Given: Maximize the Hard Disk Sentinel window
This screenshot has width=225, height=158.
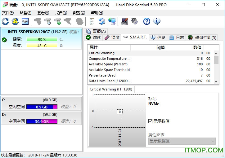Looking at the screenshot, I should pyautogui.click(x=203, y=5).
